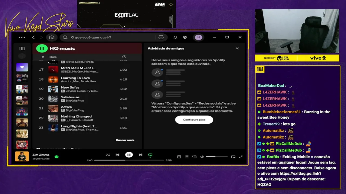Screen dimensions: 346x194
Task: Click username Bumblebeefarmer81 in chat
Action: click(x=281, y=112)
